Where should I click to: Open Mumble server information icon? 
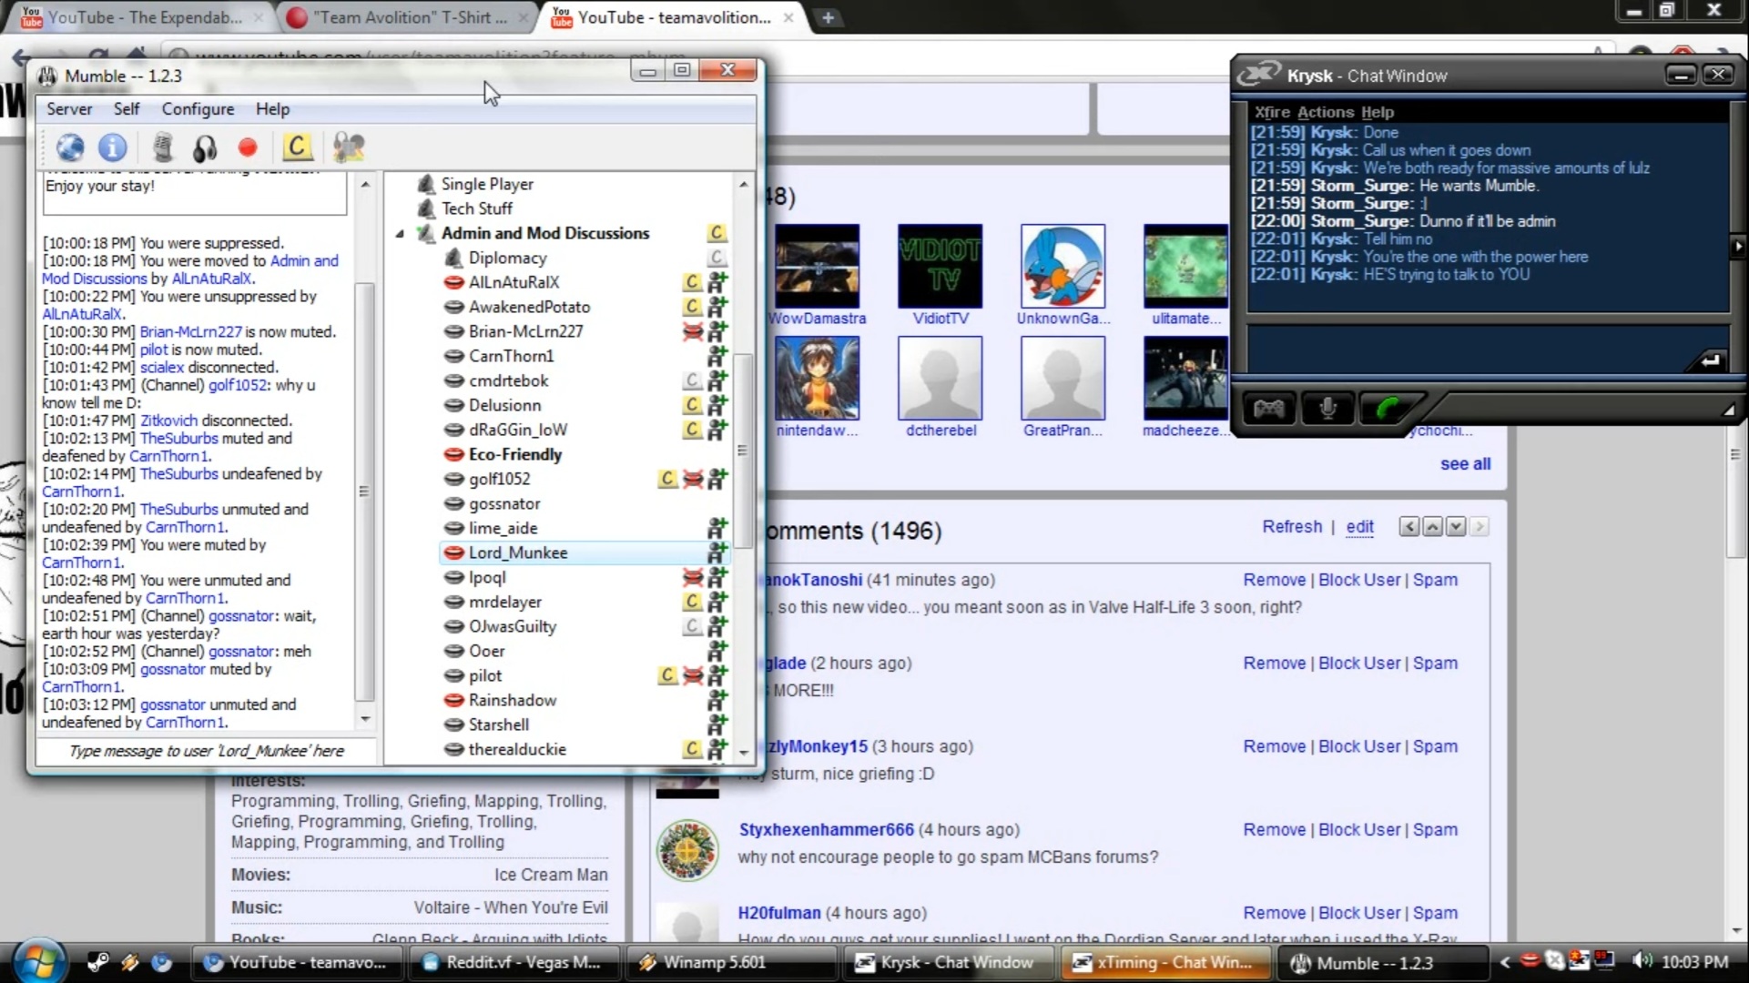click(113, 147)
